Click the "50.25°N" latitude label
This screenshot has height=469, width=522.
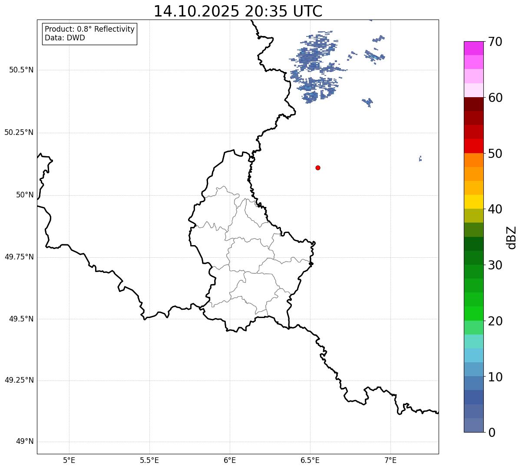(19, 132)
